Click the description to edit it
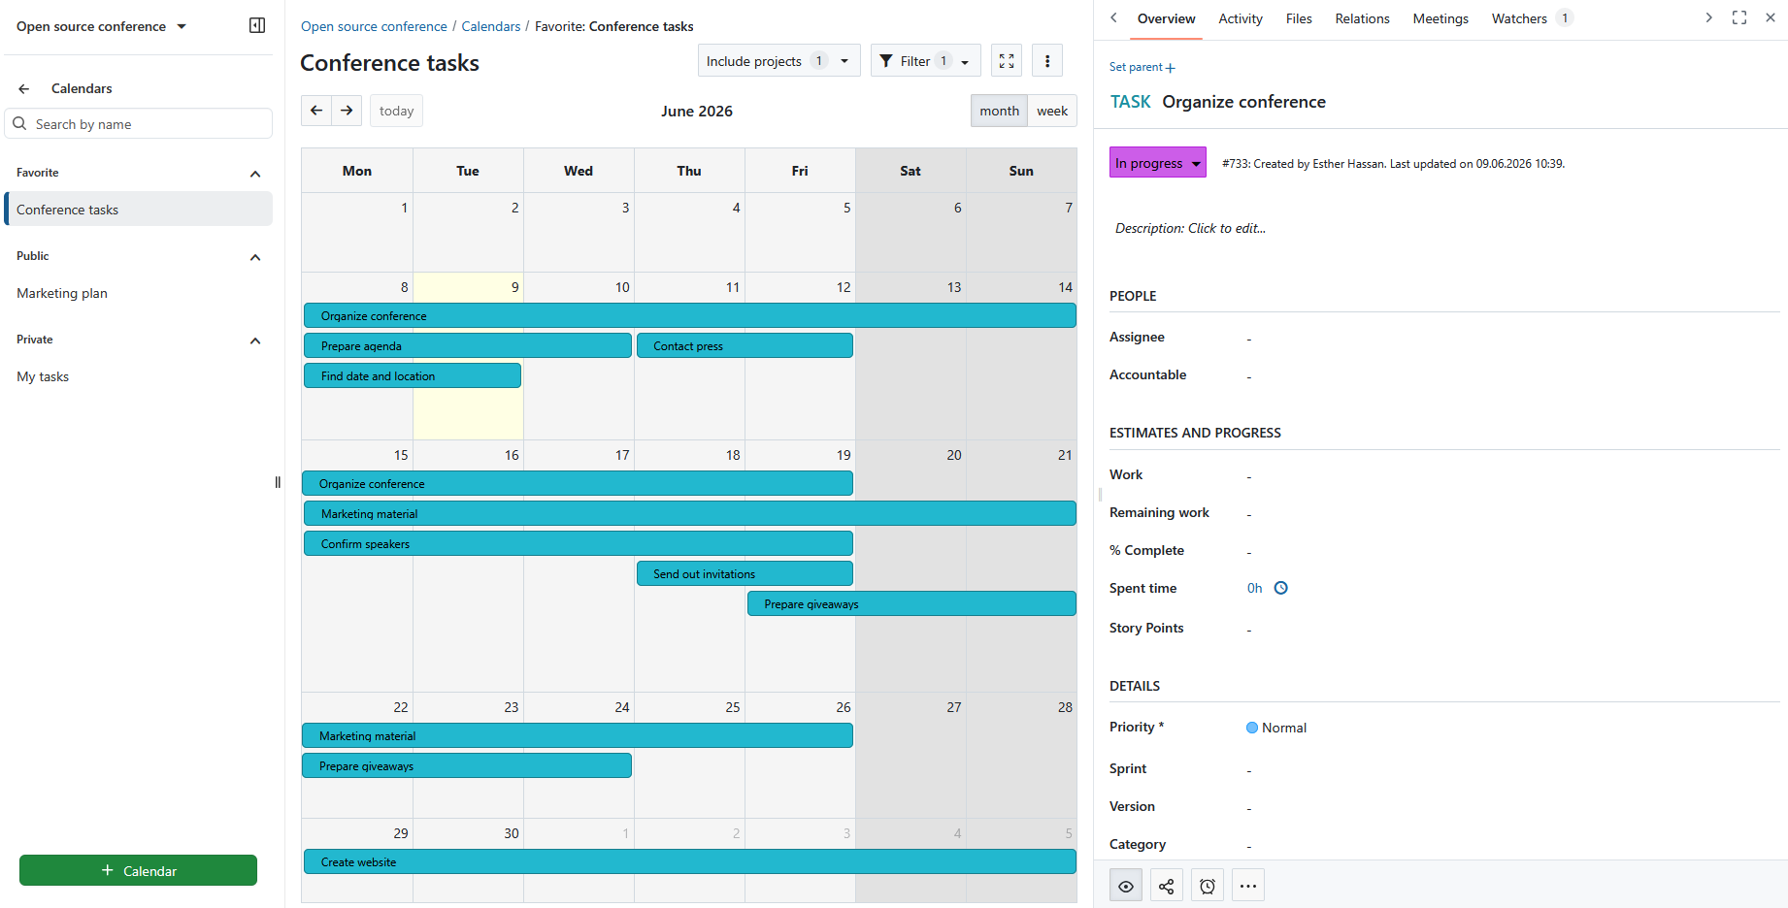This screenshot has width=1788, height=908. tap(1190, 228)
